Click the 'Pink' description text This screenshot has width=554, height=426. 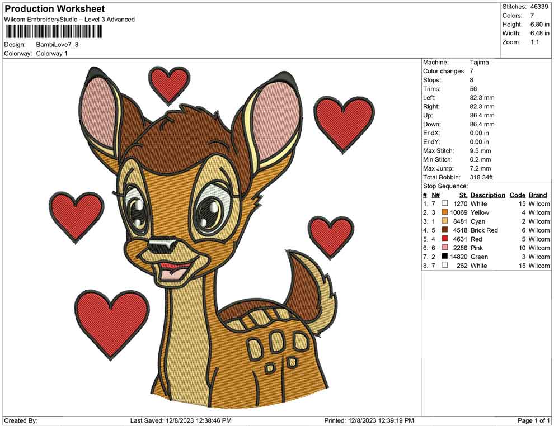(x=477, y=248)
